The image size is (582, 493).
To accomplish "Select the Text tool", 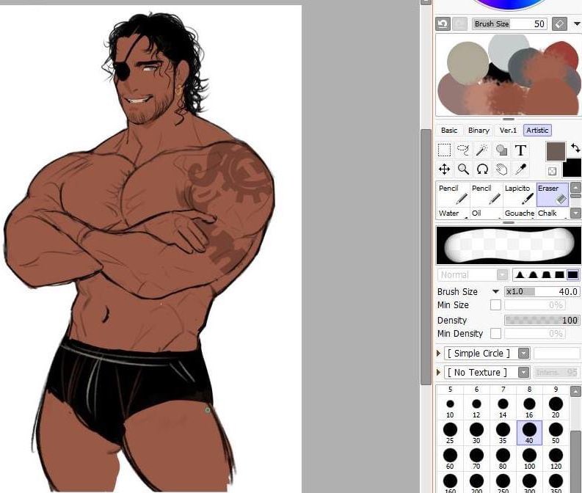I will click(521, 150).
